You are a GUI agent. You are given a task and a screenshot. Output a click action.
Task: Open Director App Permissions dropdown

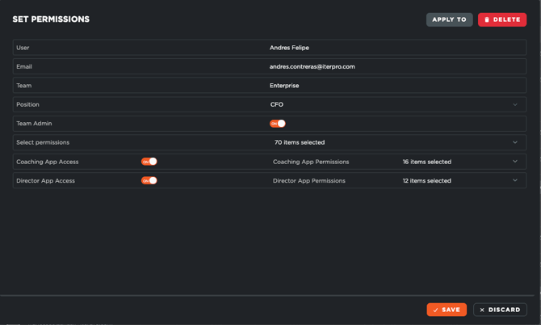(462, 180)
